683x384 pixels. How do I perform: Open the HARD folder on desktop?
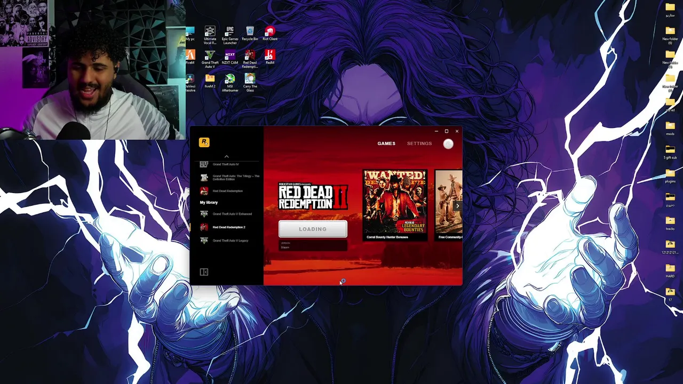coord(670,270)
